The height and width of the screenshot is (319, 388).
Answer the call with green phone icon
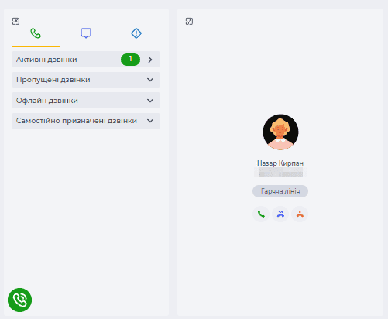pyautogui.click(x=261, y=214)
